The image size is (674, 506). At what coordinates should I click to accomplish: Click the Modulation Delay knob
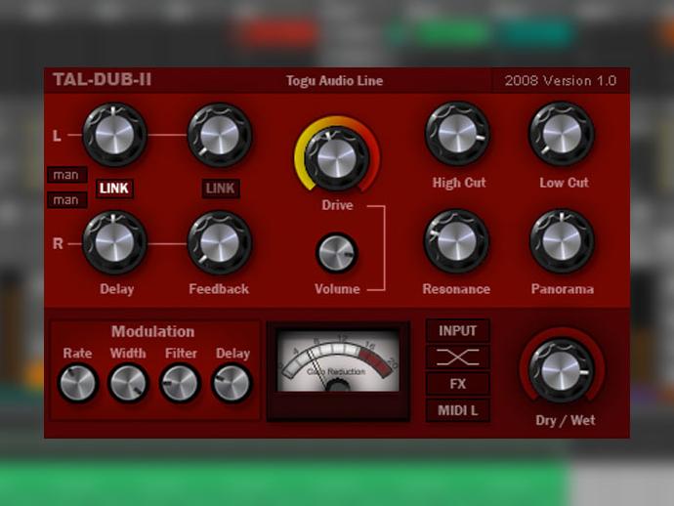[x=232, y=383]
